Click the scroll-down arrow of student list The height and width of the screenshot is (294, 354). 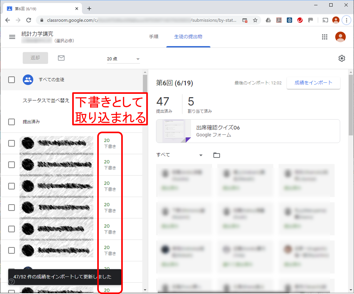click(145, 290)
